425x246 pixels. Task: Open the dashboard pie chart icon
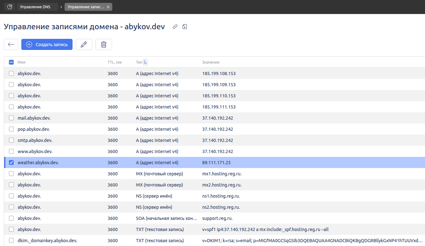[10, 7]
